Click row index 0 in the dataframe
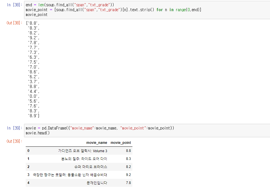The height and width of the screenshot is (190, 270). tap(28, 151)
